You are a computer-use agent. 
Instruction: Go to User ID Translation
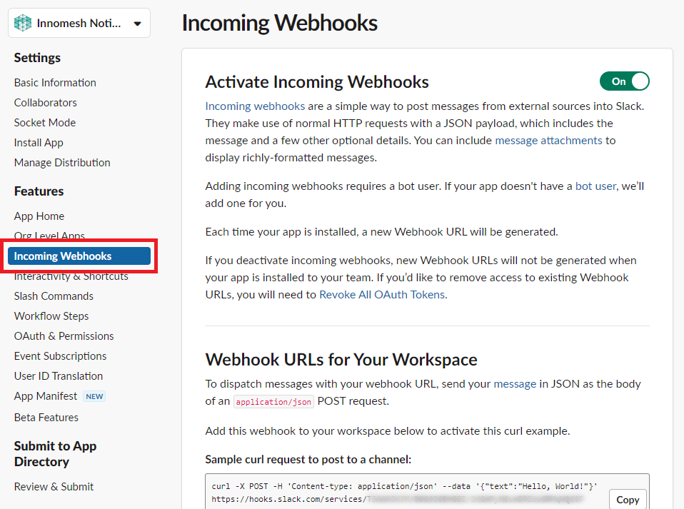(59, 376)
